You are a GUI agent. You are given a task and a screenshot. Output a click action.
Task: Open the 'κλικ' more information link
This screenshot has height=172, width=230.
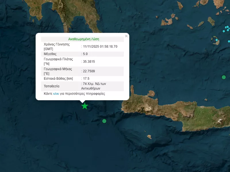pyautogui.click(x=56, y=94)
